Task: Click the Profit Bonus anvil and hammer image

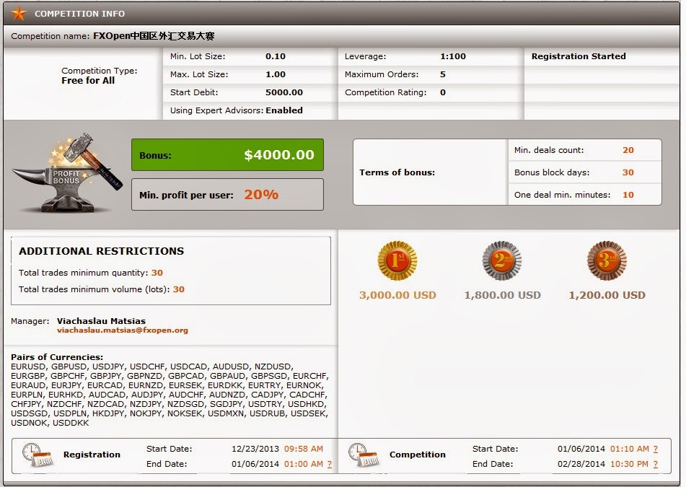Action: [67, 173]
